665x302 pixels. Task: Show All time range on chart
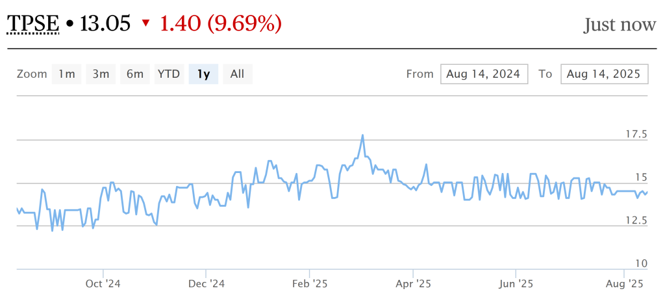coord(237,74)
